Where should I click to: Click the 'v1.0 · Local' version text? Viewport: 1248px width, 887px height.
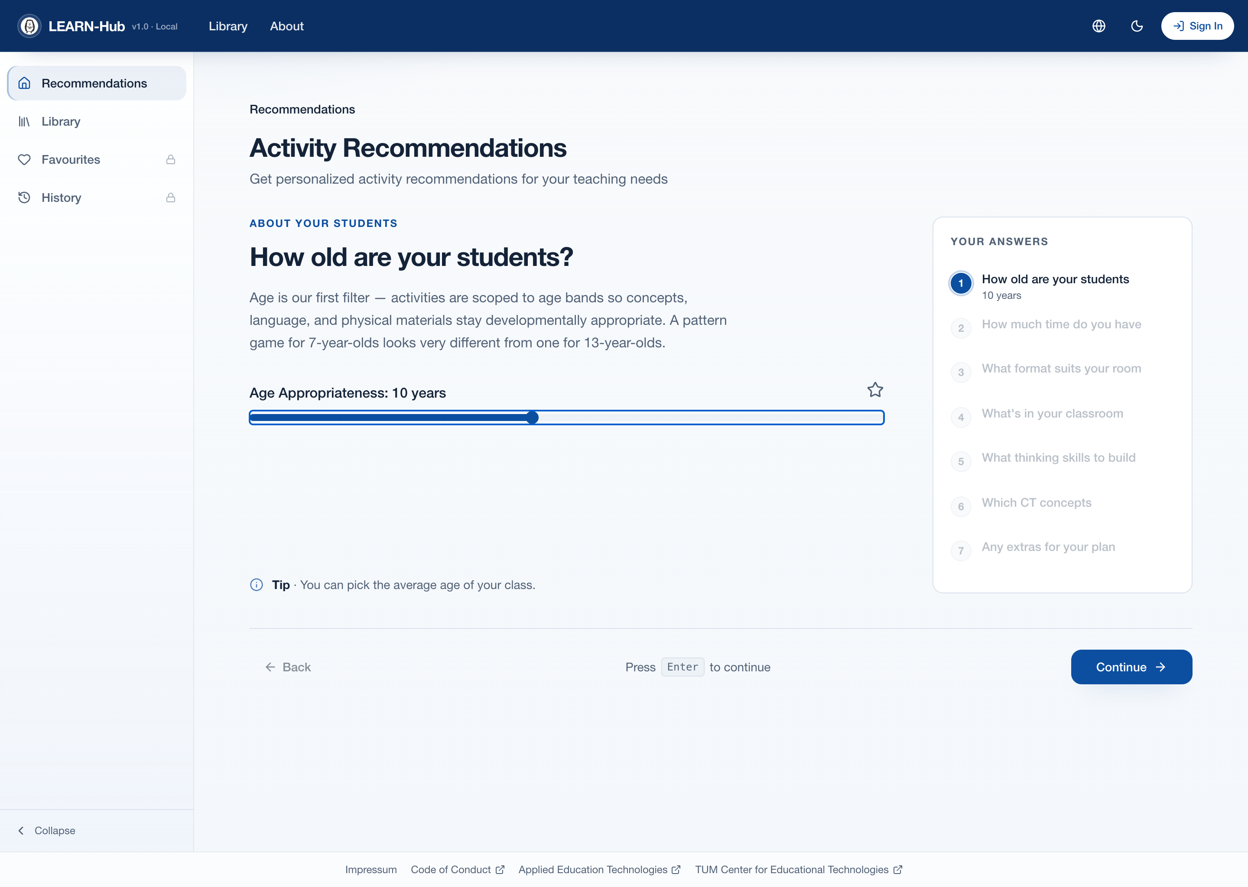(x=155, y=26)
